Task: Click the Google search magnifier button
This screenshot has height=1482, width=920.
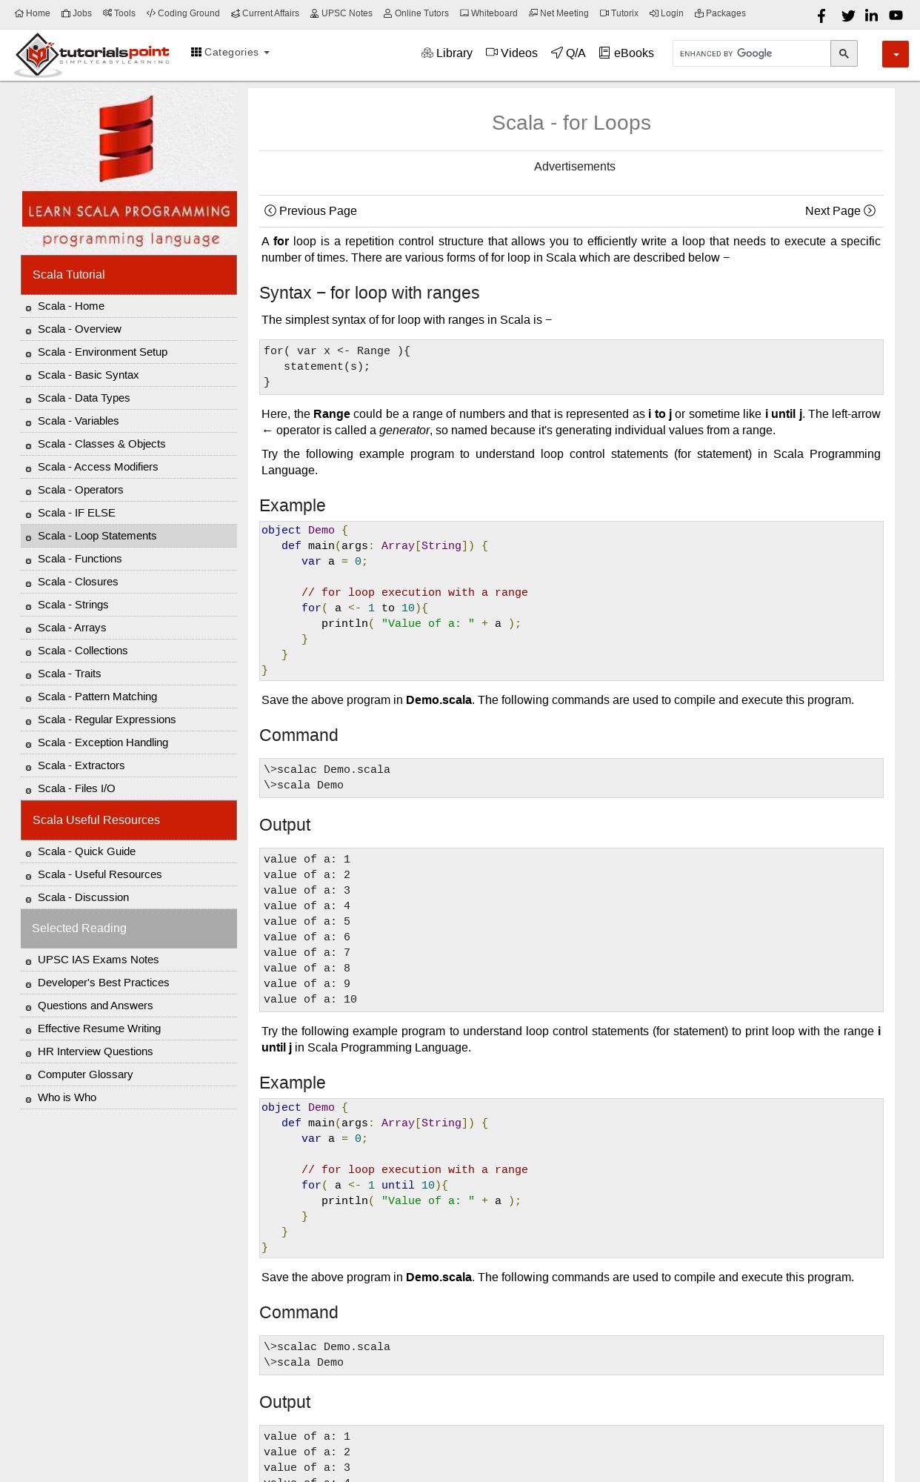Action: click(844, 53)
